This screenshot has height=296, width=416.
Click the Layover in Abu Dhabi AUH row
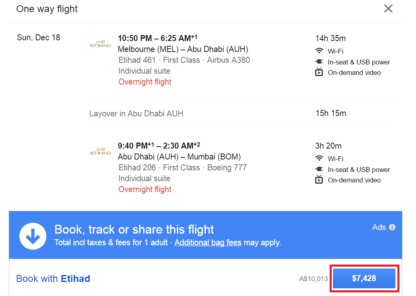coord(242,114)
